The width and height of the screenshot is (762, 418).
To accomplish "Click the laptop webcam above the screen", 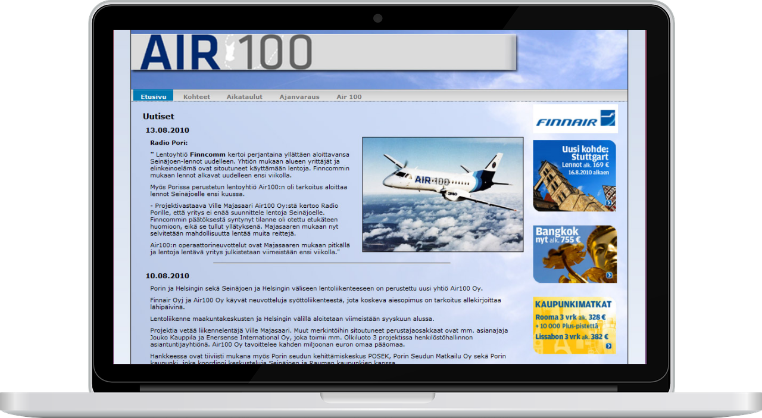I will pos(377,18).
